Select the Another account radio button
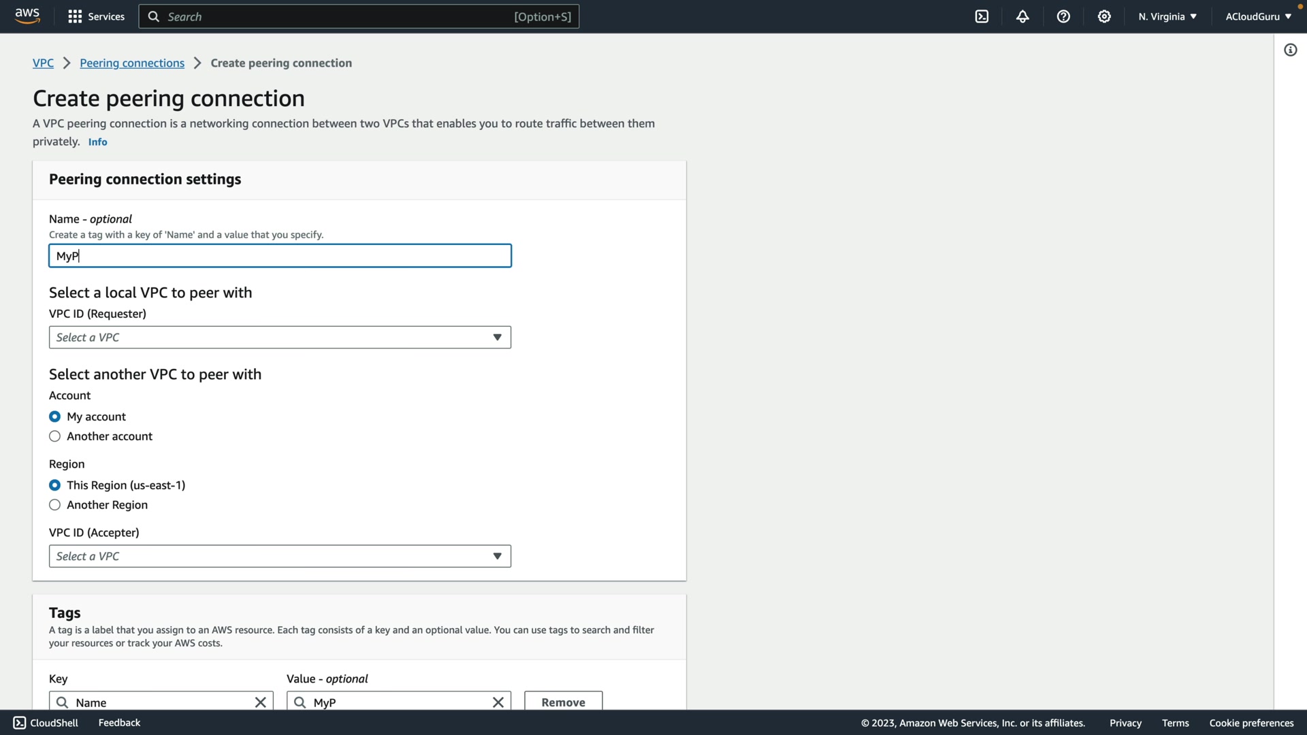Viewport: 1307px width, 735px height. pyautogui.click(x=55, y=436)
